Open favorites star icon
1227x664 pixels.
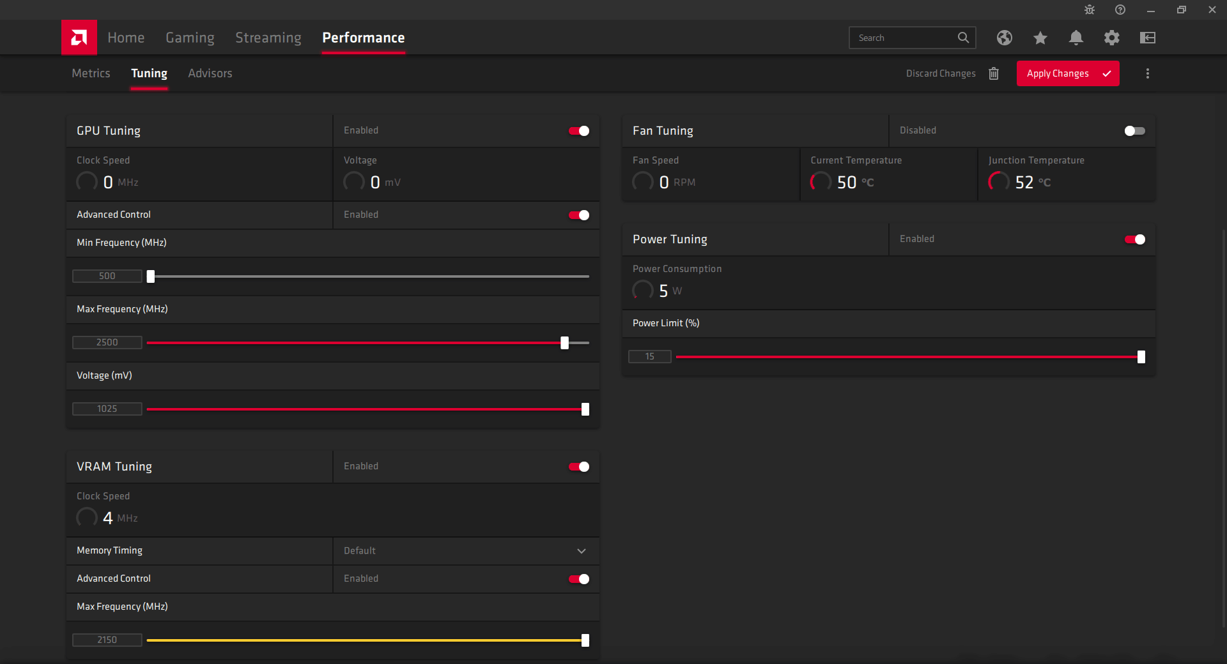click(1040, 38)
